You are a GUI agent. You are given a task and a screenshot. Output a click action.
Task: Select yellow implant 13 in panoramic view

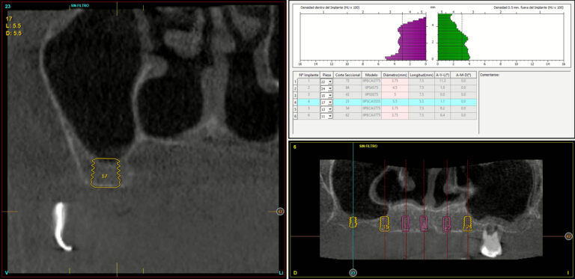point(385,224)
